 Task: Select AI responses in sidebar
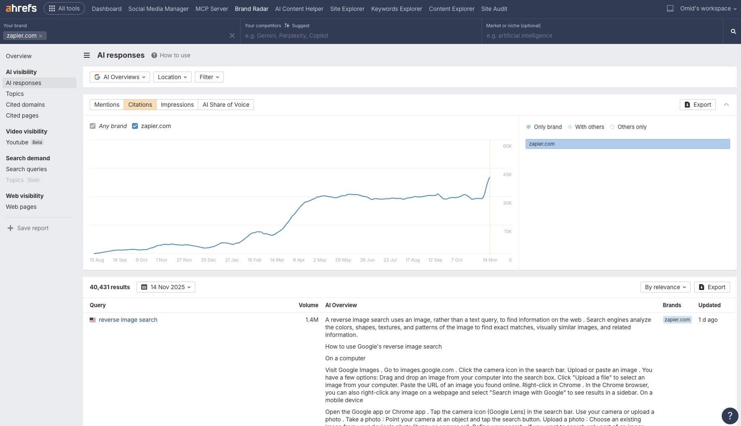point(39,83)
